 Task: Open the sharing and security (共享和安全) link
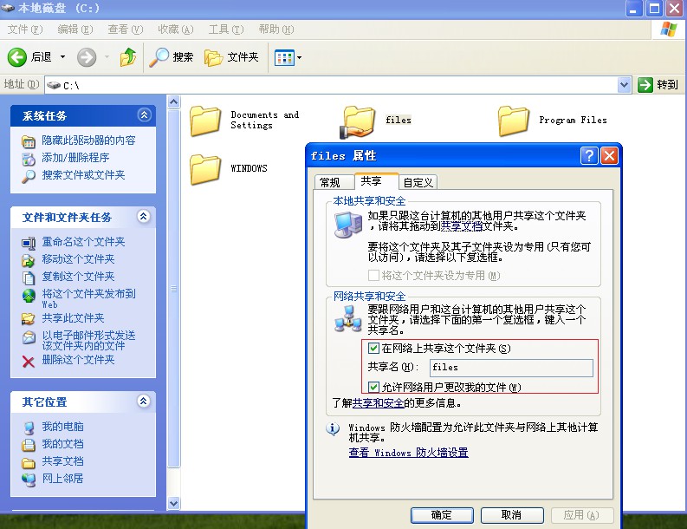point(378,402)
